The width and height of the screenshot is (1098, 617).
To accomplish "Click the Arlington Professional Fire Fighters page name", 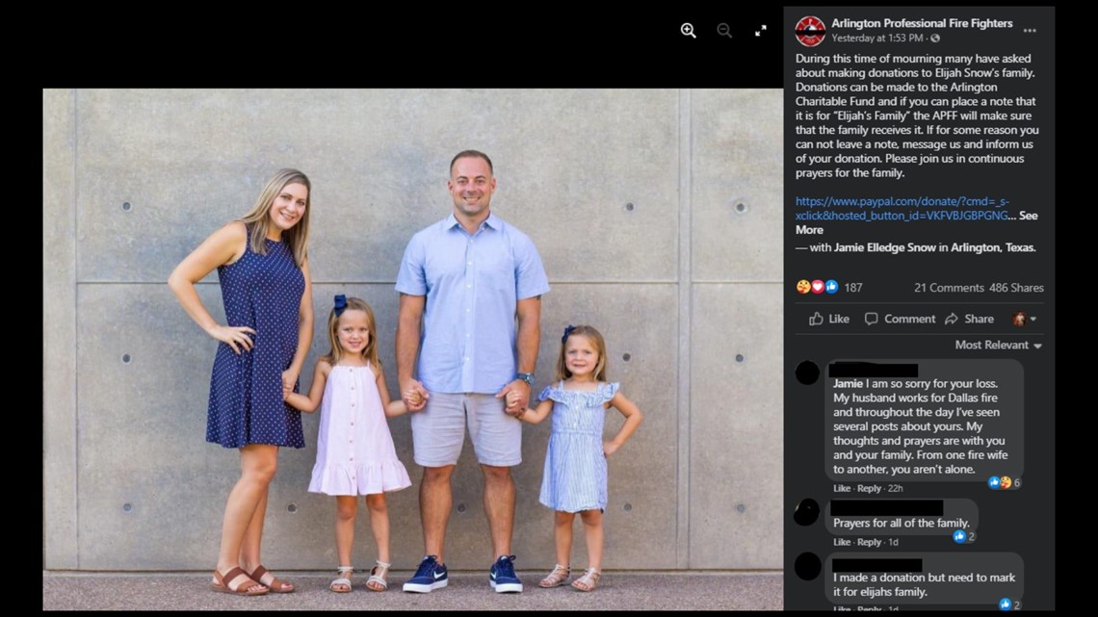I will point(922,23).
